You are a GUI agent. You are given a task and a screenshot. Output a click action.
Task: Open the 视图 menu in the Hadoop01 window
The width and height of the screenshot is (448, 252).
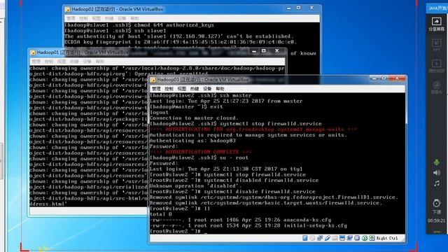(62, 62)
